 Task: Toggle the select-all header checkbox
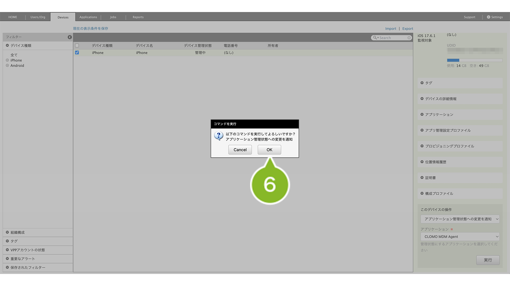coord(77,45)
